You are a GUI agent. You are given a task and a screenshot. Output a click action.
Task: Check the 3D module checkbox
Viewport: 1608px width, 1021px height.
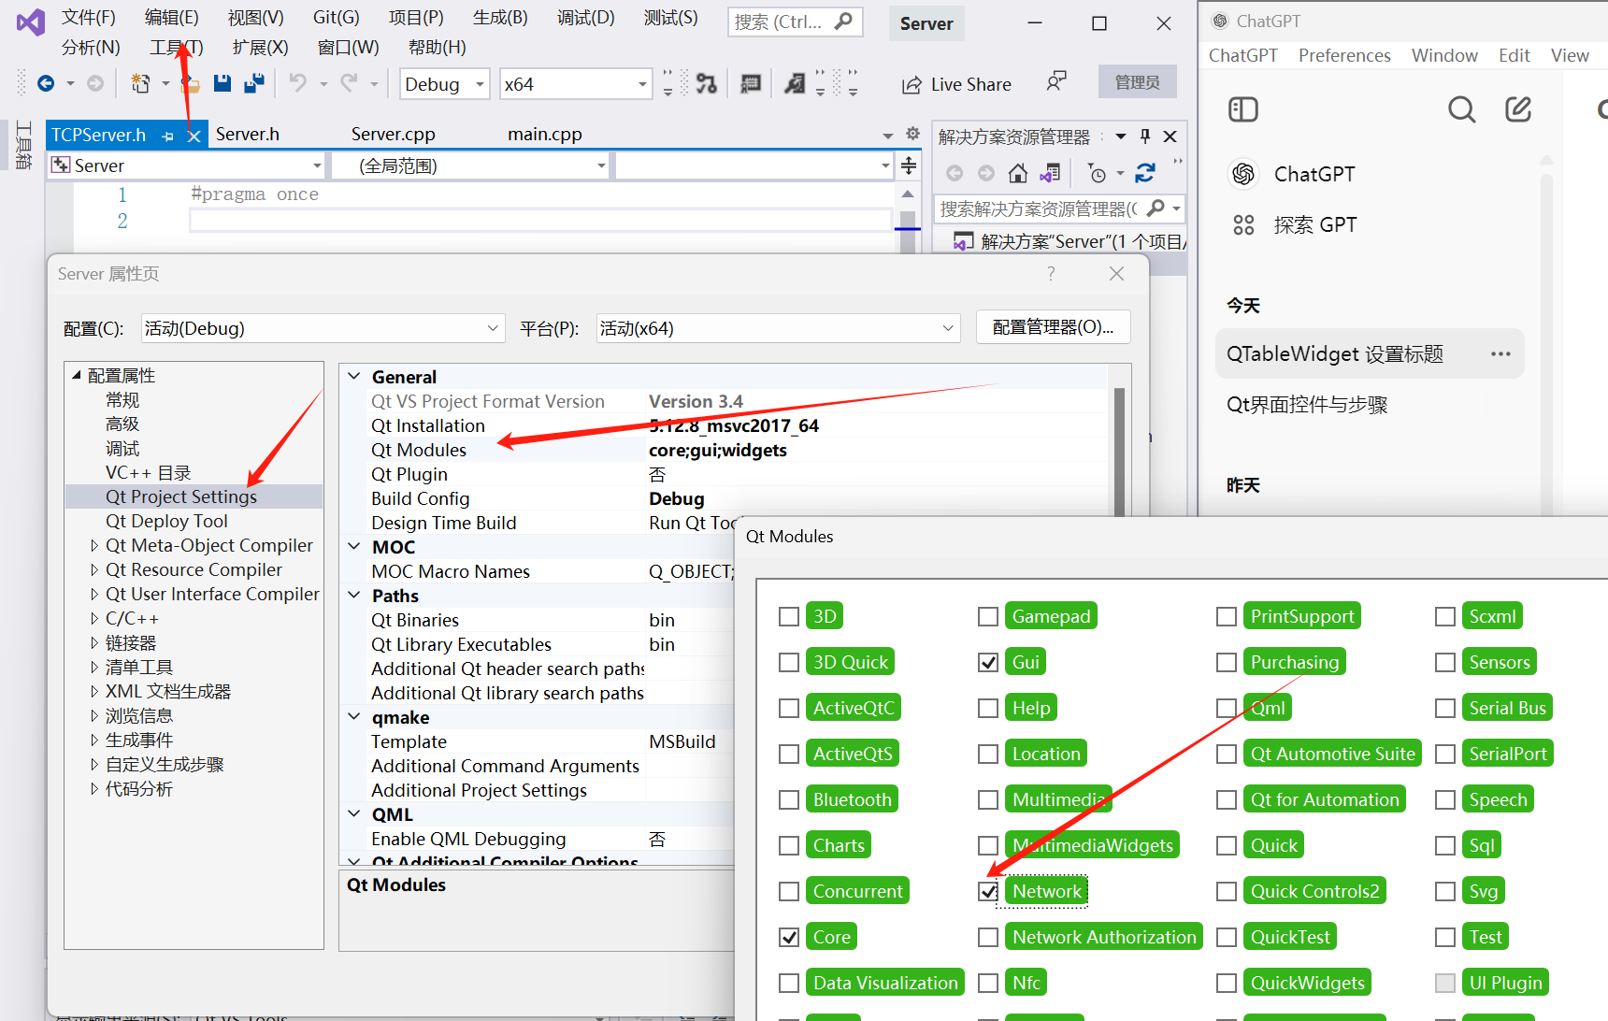coord(789,617)
